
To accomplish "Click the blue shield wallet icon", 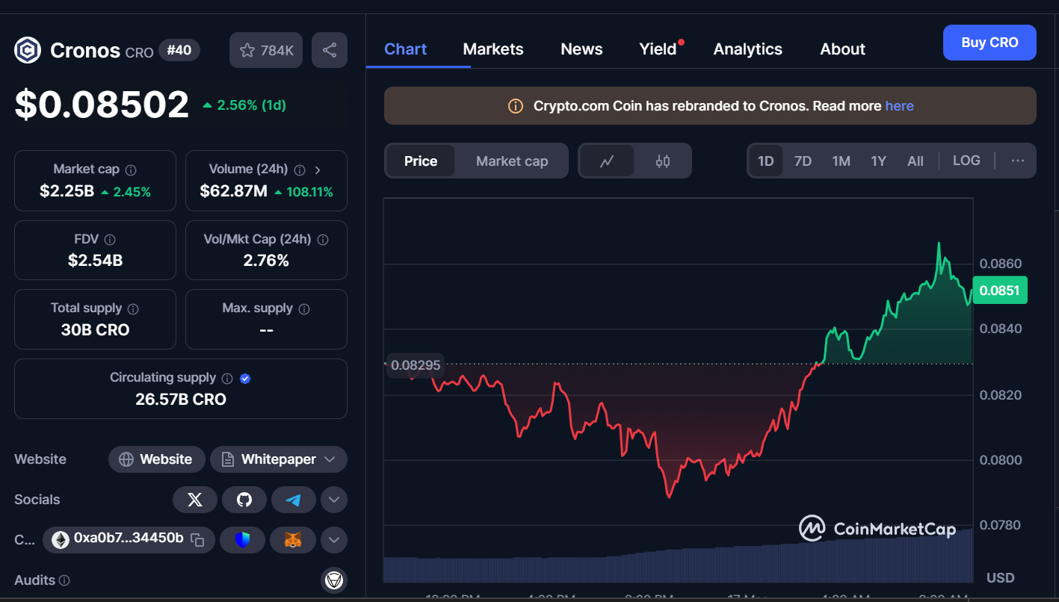I will [242, 539].
